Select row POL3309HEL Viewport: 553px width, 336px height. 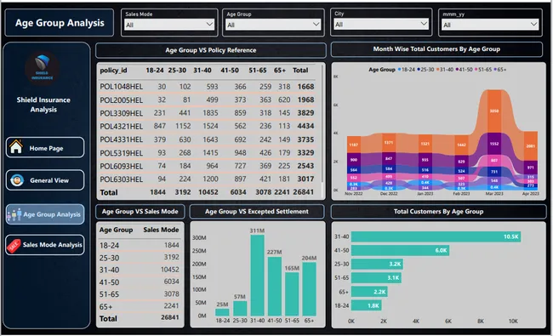[x=207, y=113]
